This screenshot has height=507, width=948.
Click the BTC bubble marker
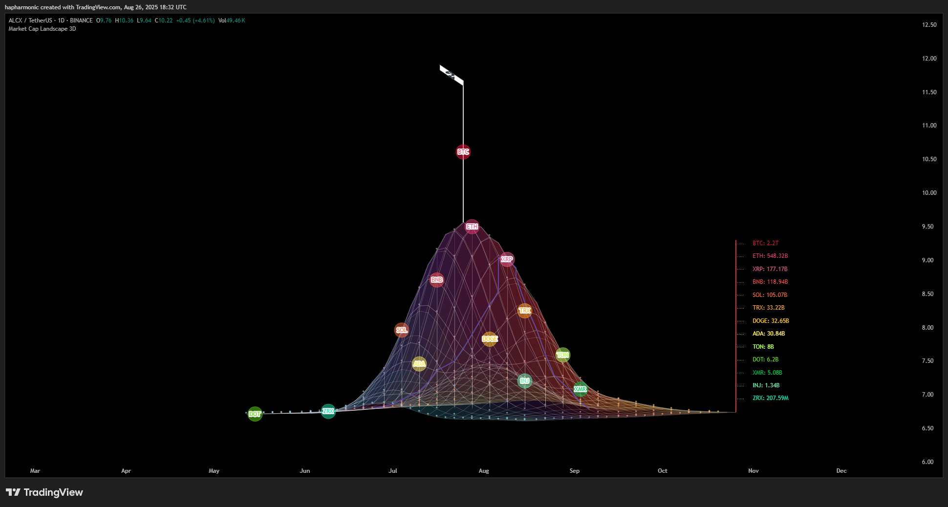tap(463, 152)
